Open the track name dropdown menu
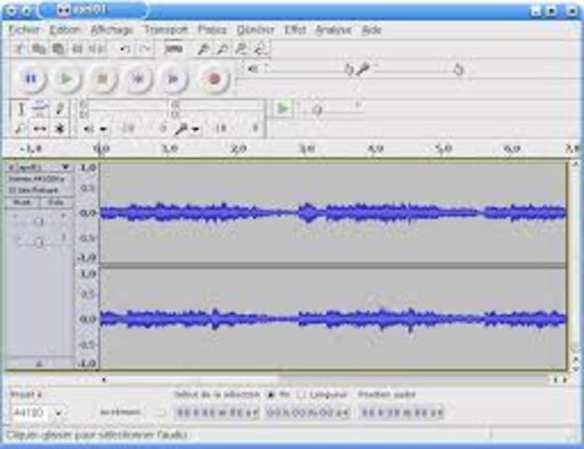This screenshot has width=584, height=449. 42,167
